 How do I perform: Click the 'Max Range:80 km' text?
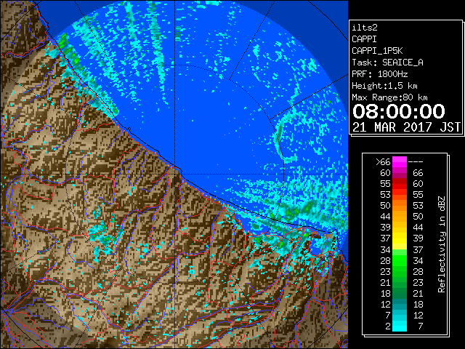pos(389,97)
